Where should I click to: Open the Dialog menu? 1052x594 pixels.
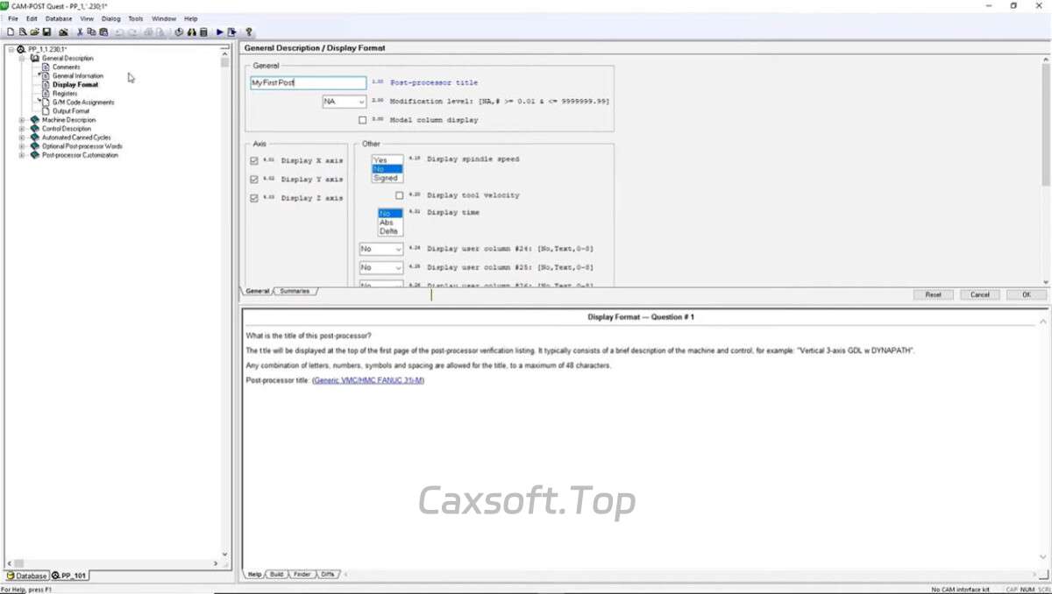click(111, 18)
